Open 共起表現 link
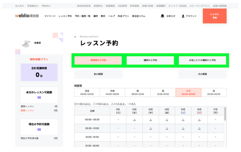241x152 pixels. pyautogui.click(x=122, y=6)
